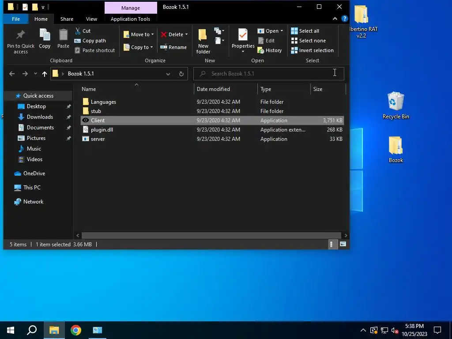Click the Properties icon
The height and width of the screenshot is (339, 452).
pos(243,35)
